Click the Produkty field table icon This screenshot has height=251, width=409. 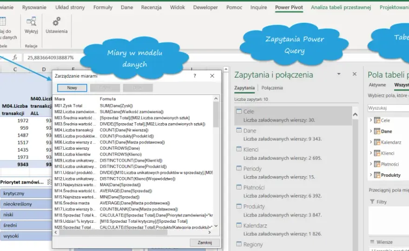377,175
